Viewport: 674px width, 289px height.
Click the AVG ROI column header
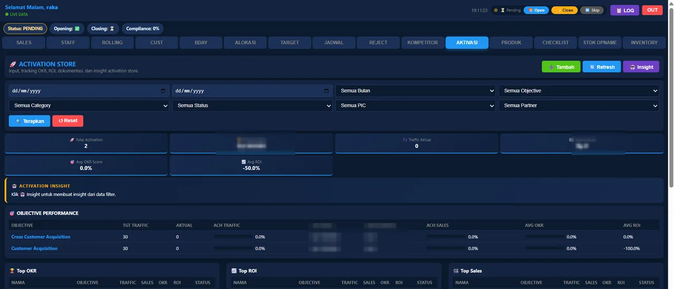click(632, 225)
